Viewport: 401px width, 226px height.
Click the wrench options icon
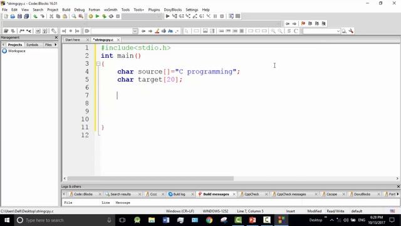(x=351, y=31)
